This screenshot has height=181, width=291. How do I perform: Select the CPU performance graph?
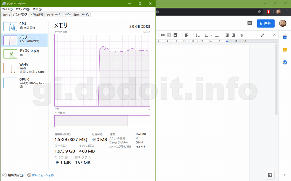24,26
